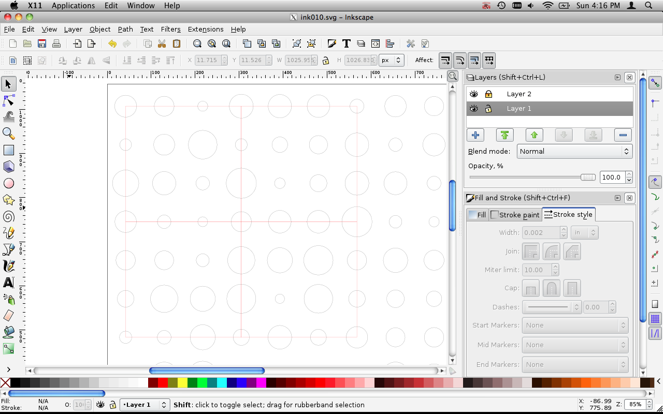This screenshot has height=414, width=663.
Task: Click the Zoom to fit selection icon
Action: point(197,43)
